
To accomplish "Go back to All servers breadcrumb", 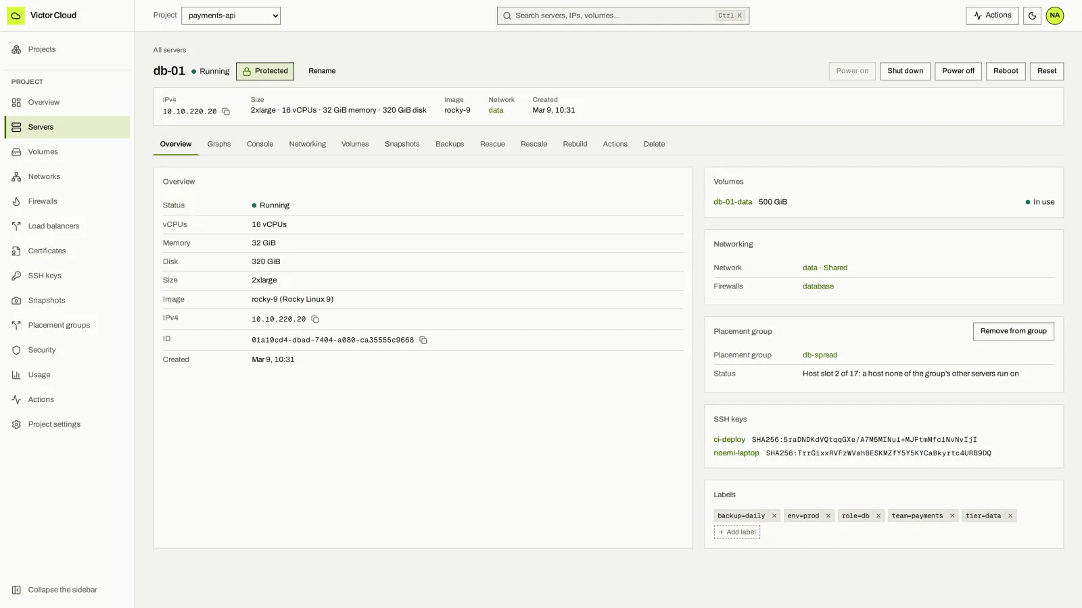I will (169, 50).
